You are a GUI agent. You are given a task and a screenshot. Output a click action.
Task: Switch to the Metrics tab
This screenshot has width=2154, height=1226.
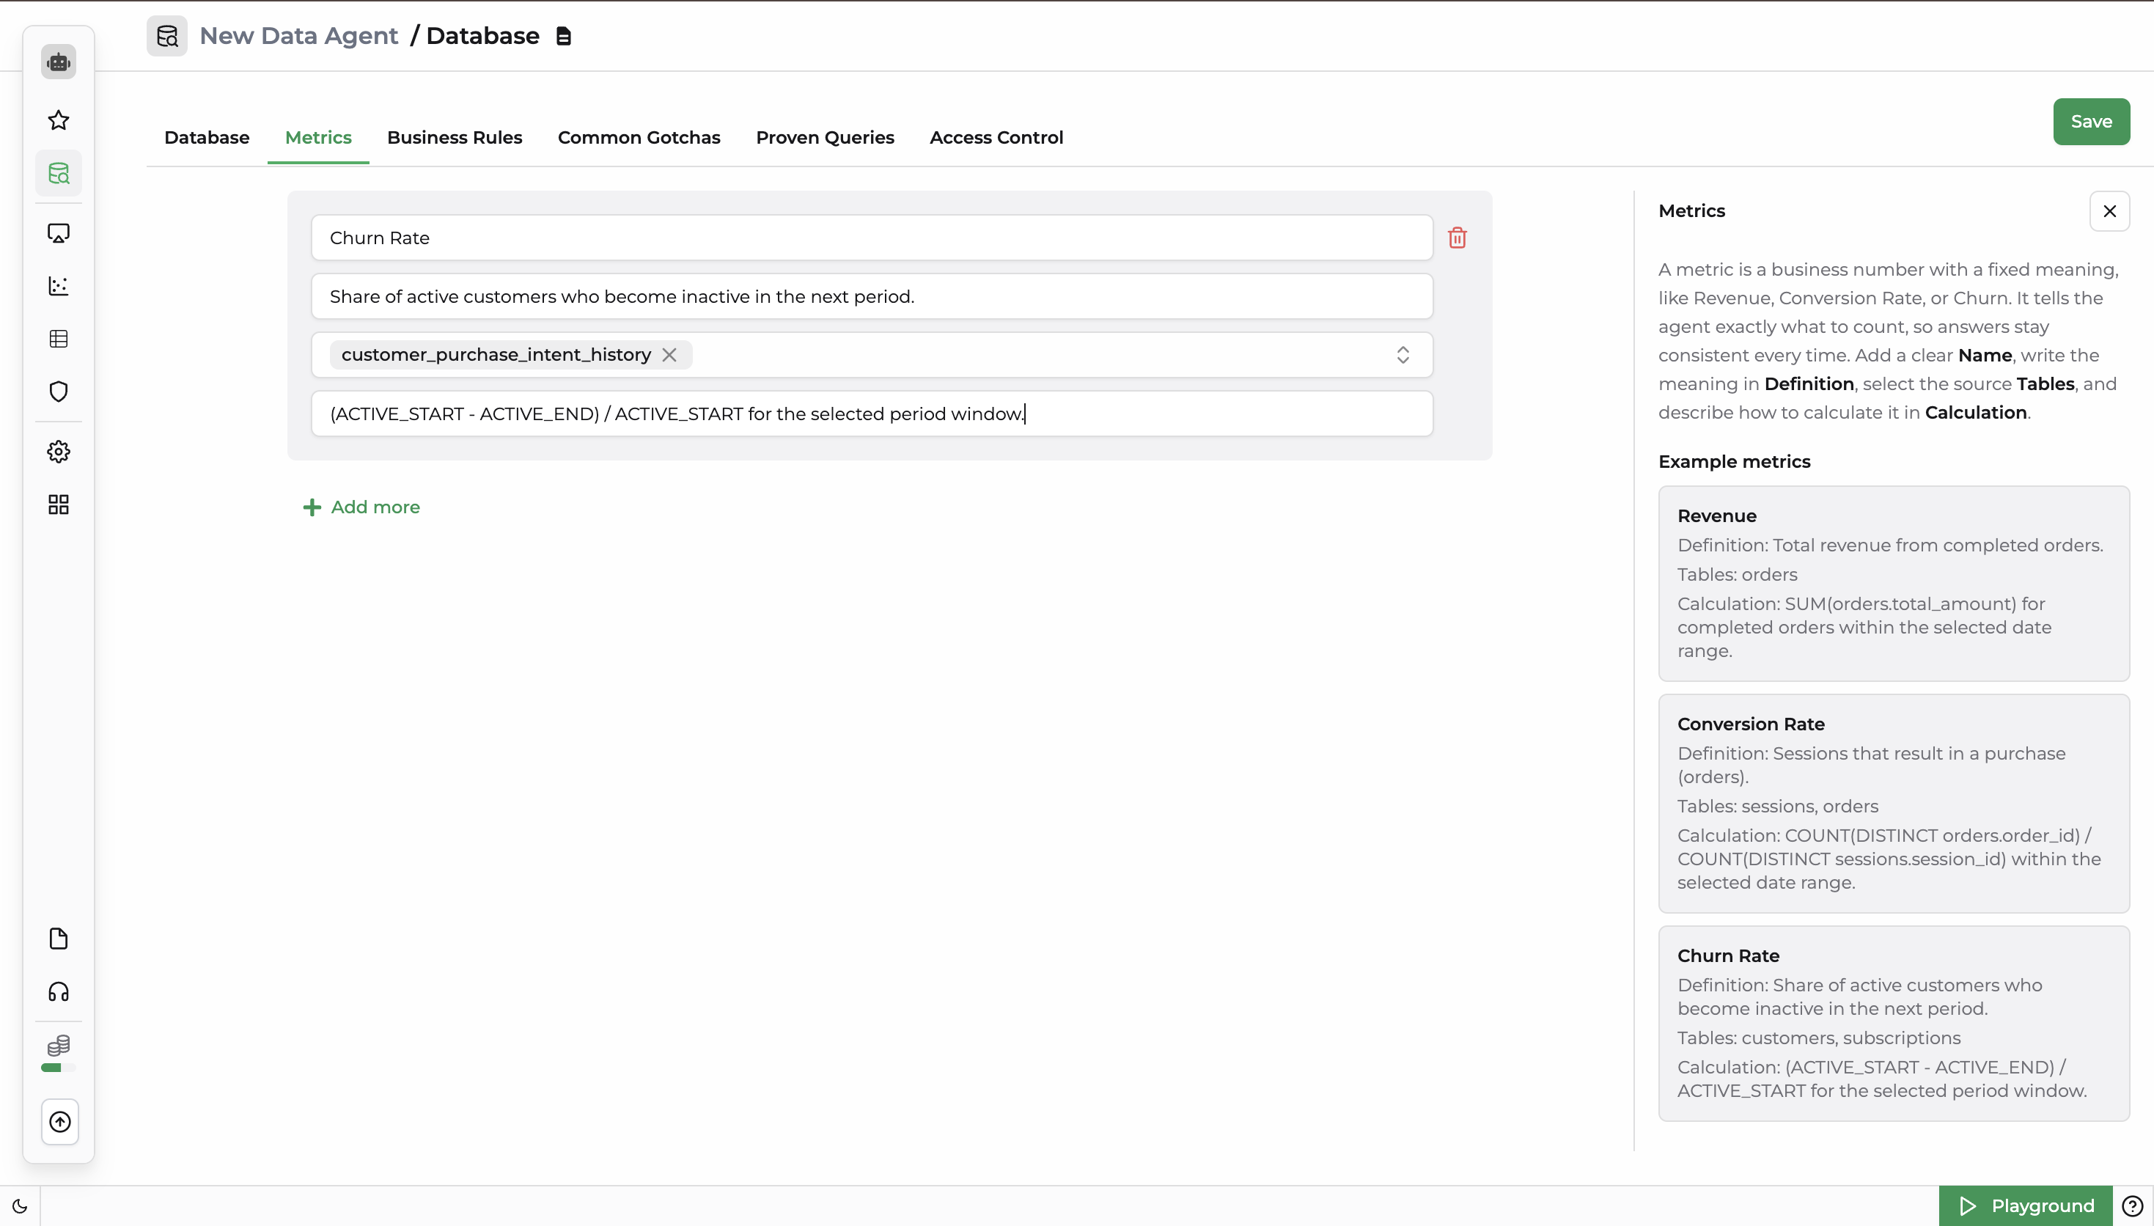point(318,138)
